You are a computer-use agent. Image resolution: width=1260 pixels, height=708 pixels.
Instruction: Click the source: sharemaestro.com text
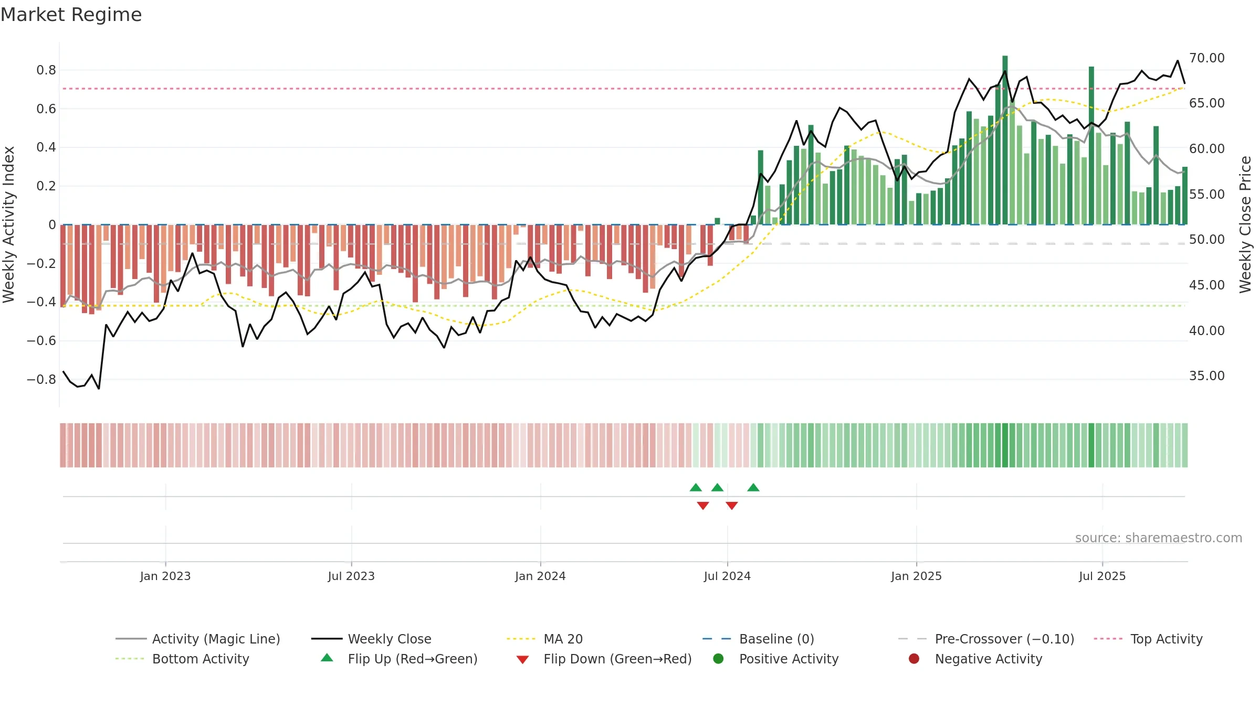point(1159,538)
